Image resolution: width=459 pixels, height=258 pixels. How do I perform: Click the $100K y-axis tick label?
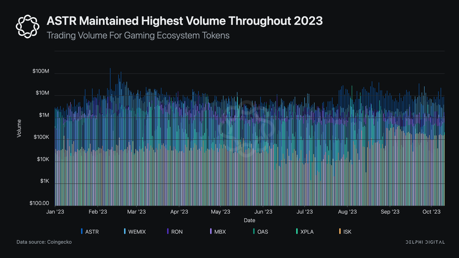tap(41, 137)
